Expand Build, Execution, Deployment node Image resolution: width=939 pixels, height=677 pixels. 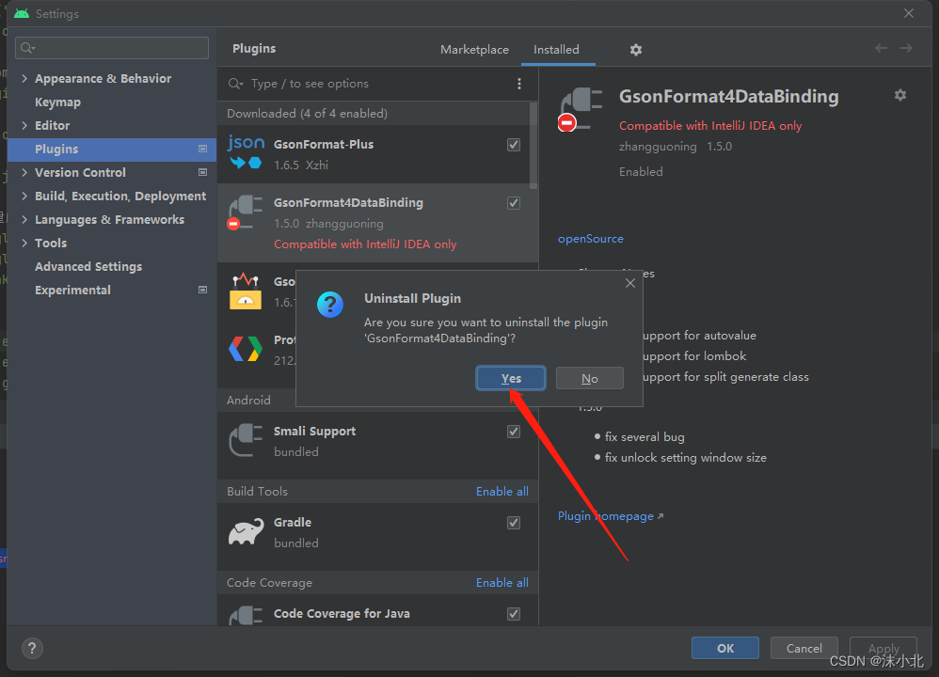pos(24,196)
